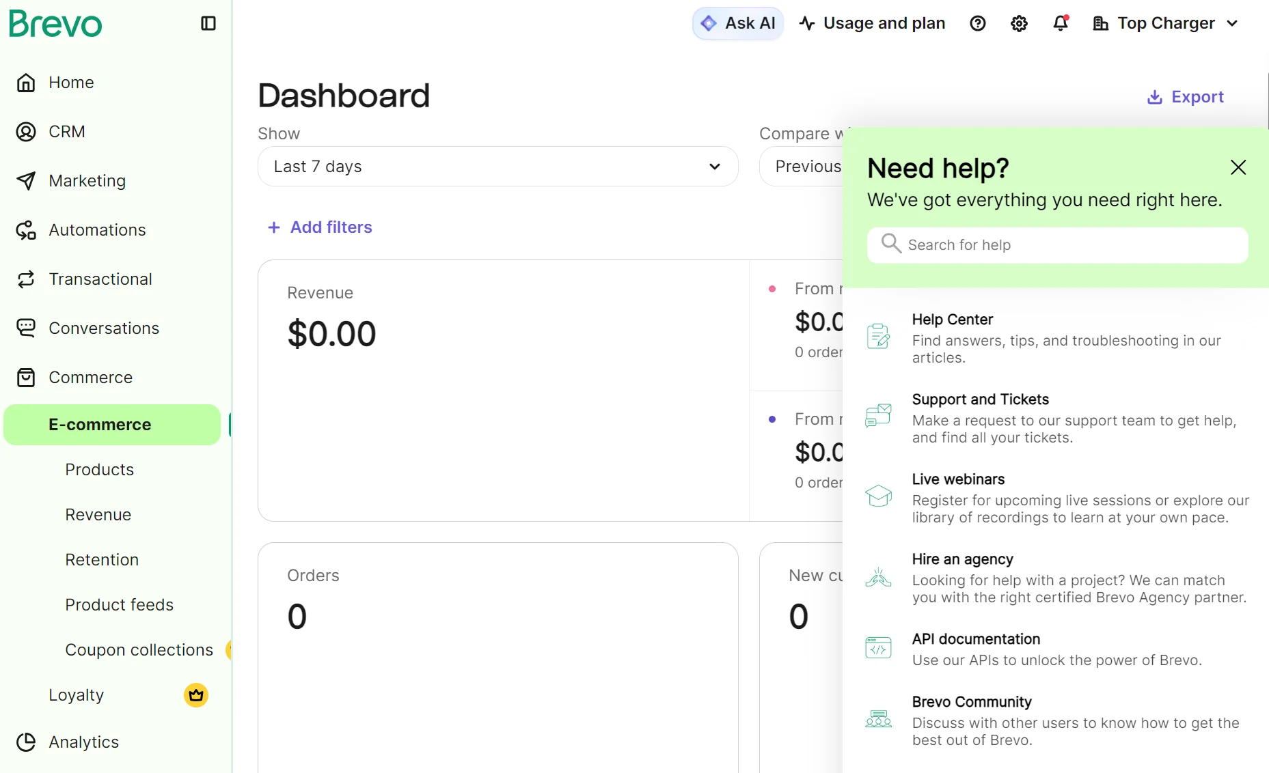Open settings gear icon
This screenshot has width=1269, height=773.
[x=1019, y=23]
